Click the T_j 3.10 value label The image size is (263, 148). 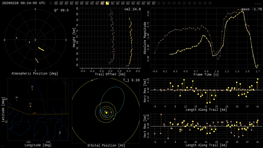(131, 80)
